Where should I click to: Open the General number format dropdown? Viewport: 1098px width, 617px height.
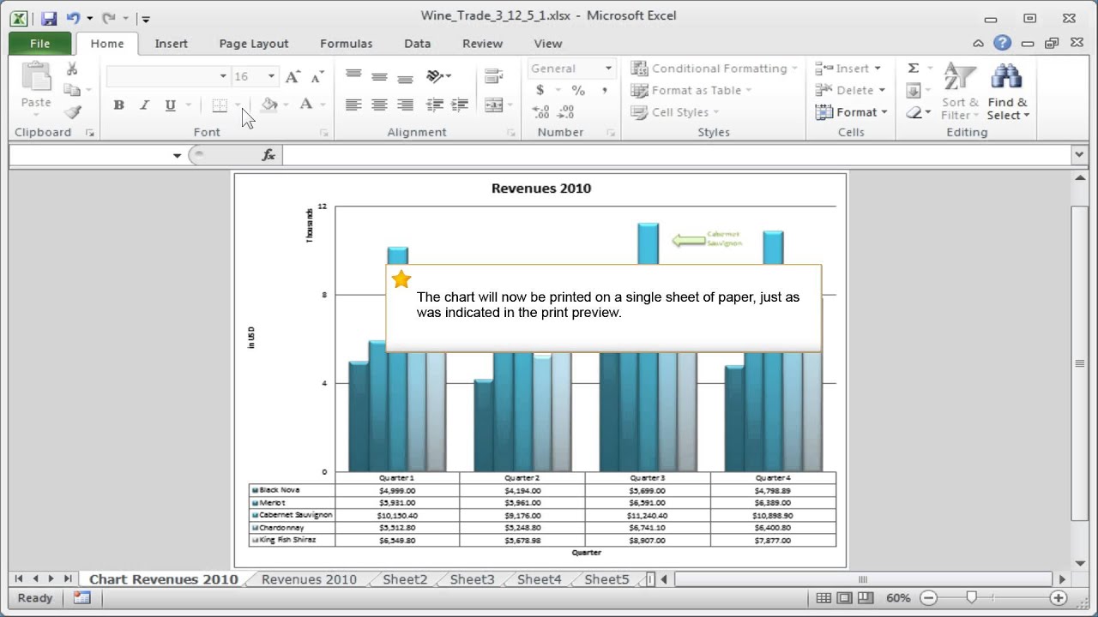(x=608, y=69)
